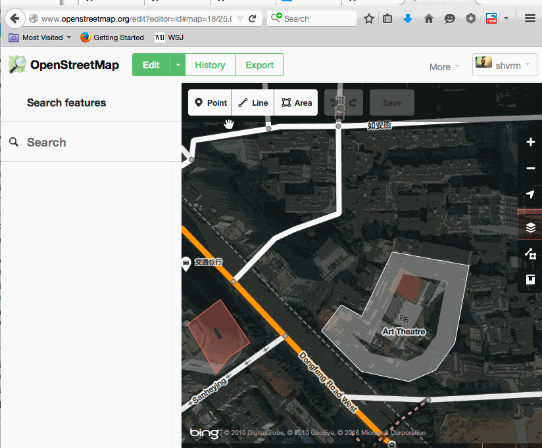
Task: Bookmark this page with the star icon
Action: pos(369,18)
